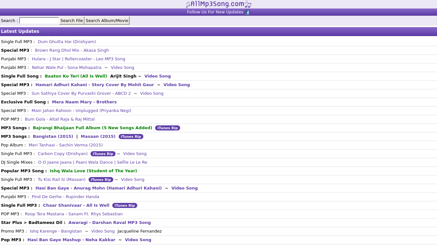Viewport: 437px width, 245px height.
Task: Focus the Search text field
Action: click(x=39, y=21)
